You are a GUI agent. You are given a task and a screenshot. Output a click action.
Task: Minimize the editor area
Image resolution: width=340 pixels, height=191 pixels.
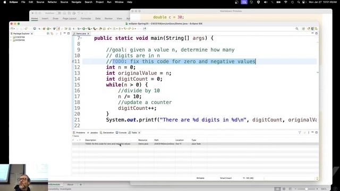pyautogui.click(x=312, y=33)
